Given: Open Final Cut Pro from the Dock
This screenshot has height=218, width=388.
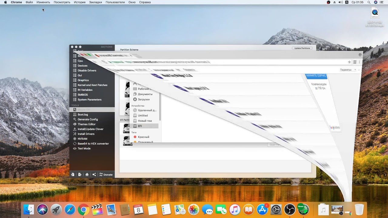Looking at the screenshot, I should click(x=97, y=209).
